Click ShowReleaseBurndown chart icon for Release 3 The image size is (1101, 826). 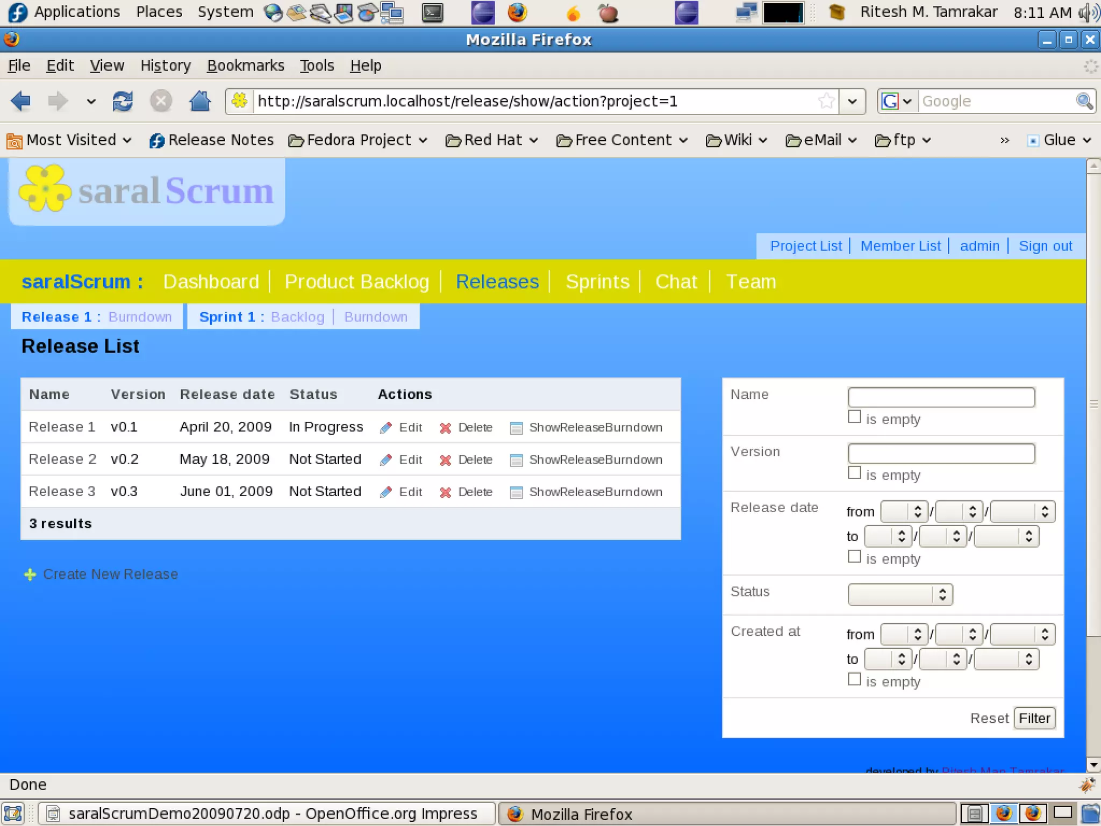(x=516, y=492)
